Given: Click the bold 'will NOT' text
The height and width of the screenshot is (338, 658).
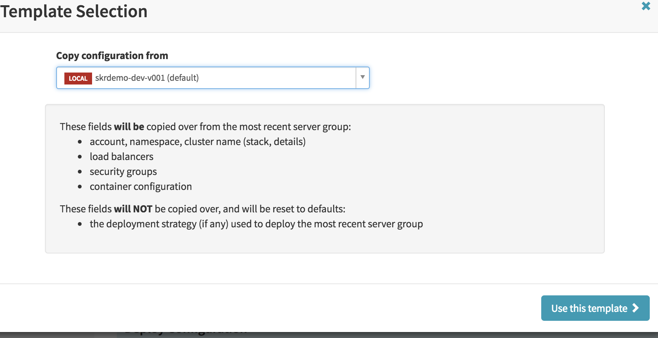Looking at the screenshot, I should click(x=133, y=209).
